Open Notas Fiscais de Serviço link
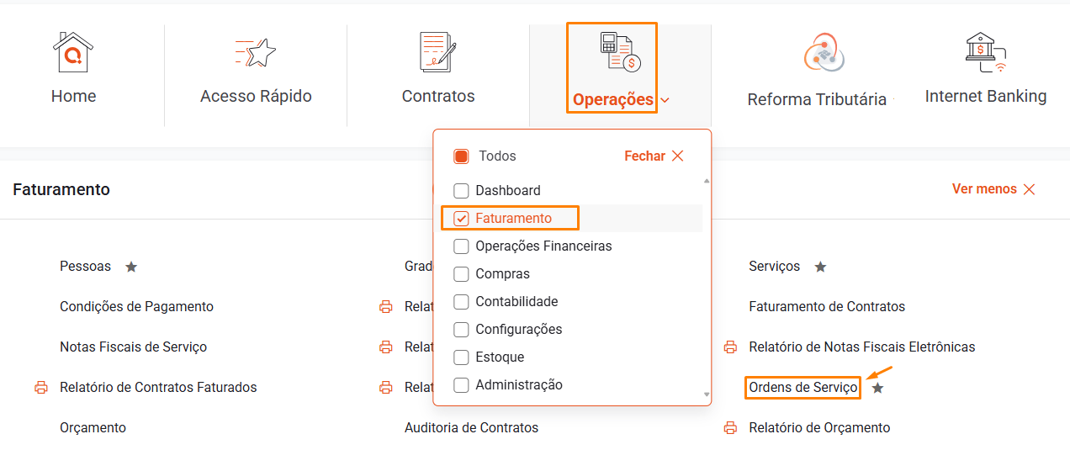Image resolution: width=1070 pixels, height=450 pixels. coord(133,347)
